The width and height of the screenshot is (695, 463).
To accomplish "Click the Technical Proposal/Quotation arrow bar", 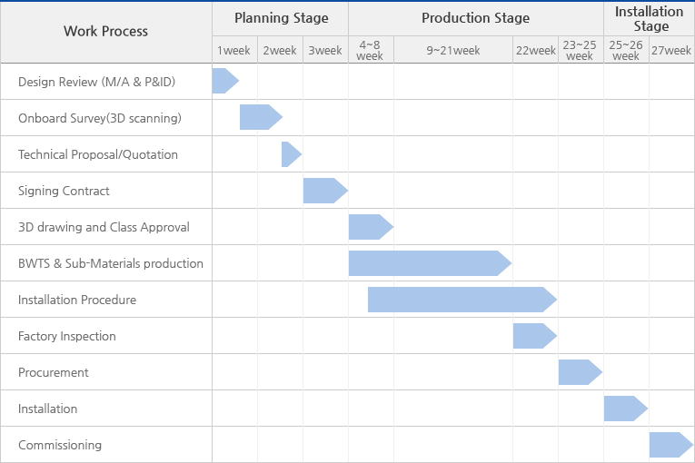I will (291, 154).
